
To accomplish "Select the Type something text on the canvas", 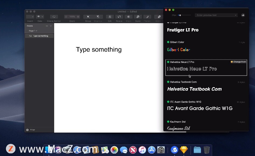I will (99, 49).
